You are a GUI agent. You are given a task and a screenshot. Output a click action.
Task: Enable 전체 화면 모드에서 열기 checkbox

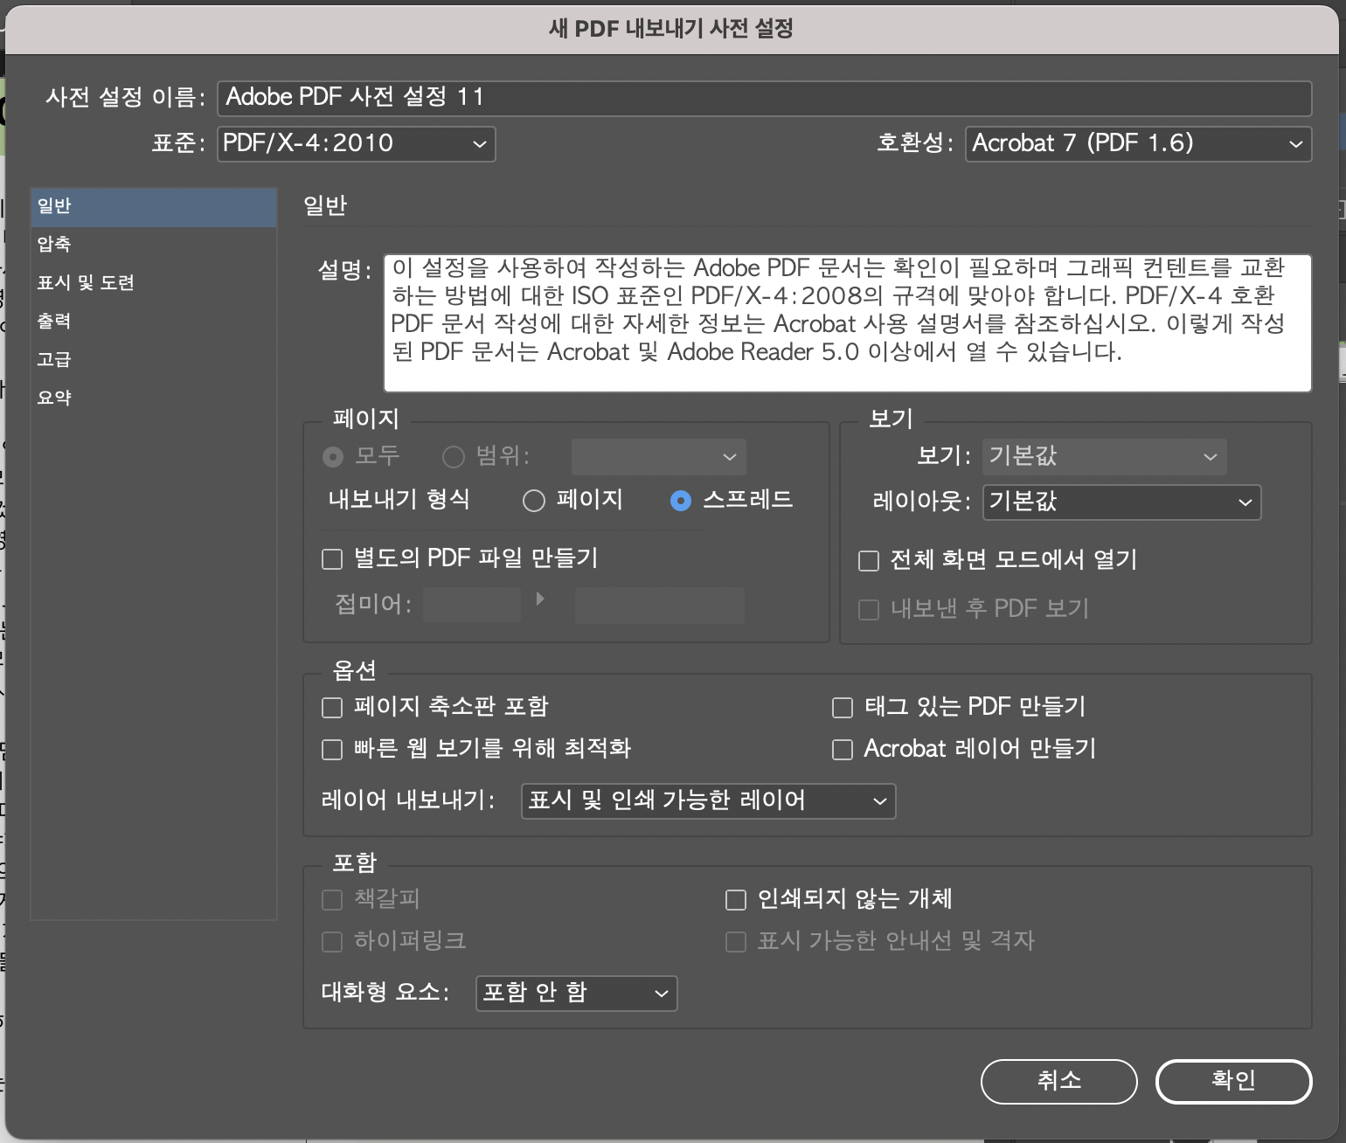point(869,561)
